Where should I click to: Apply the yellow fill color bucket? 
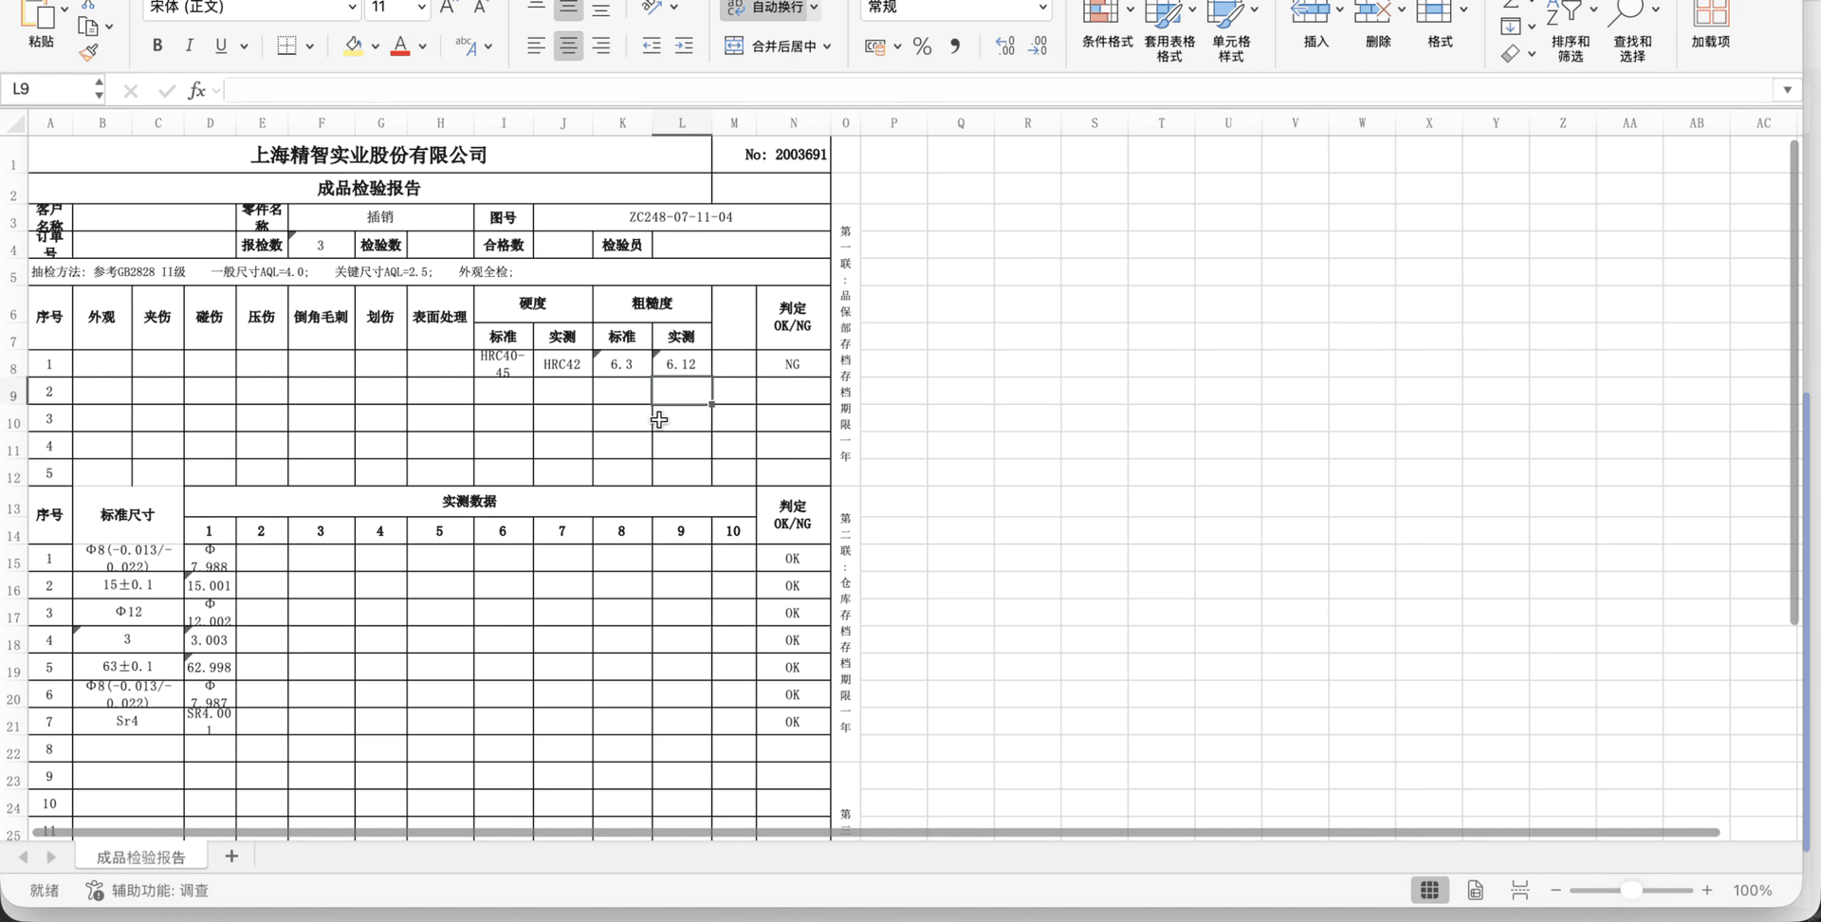353,46
